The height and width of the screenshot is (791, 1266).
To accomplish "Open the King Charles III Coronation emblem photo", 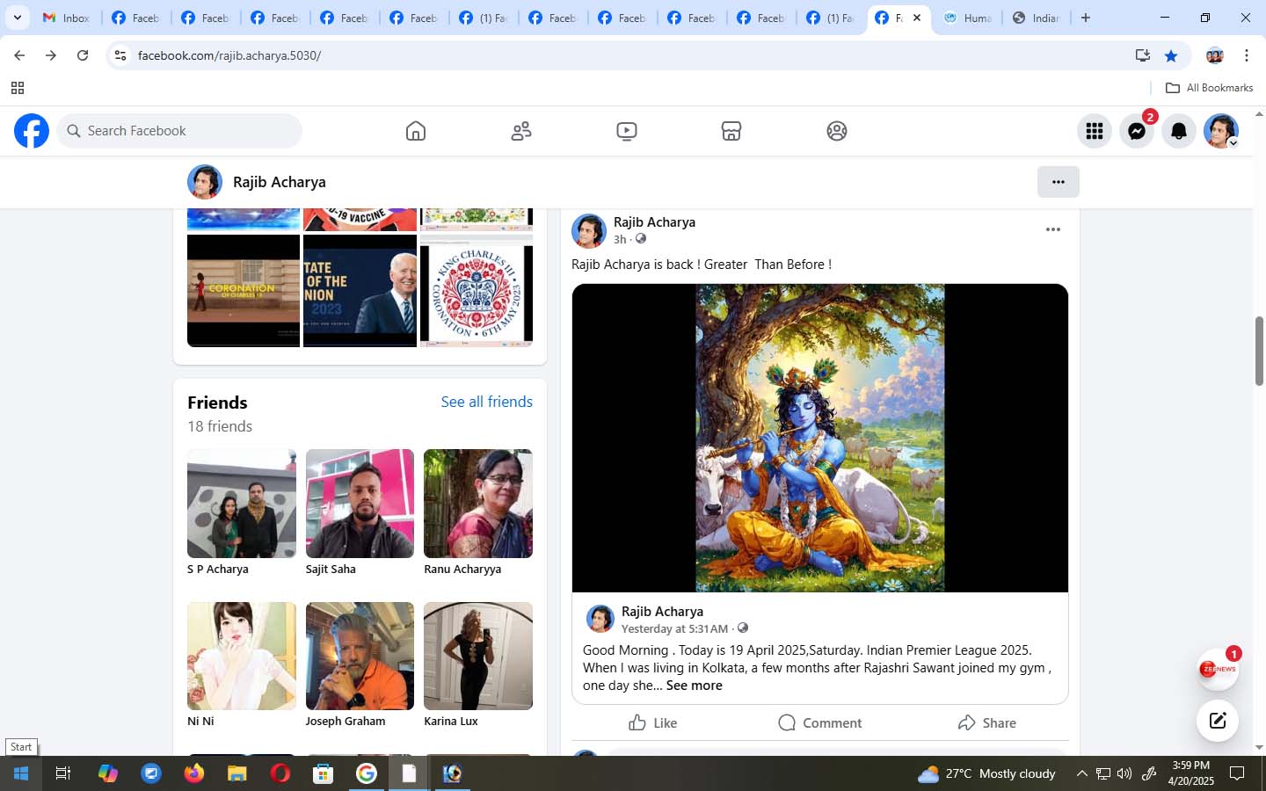I will (477, 291).
